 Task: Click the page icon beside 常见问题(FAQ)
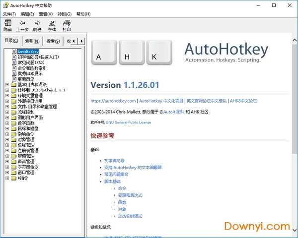click(x=14, y=62)
